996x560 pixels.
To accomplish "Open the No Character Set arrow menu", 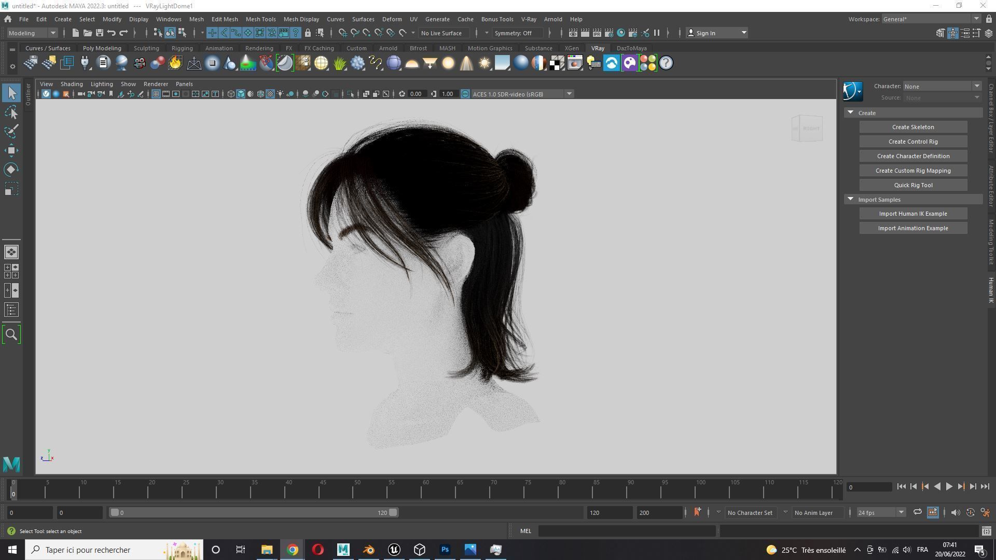I will 718,512.
